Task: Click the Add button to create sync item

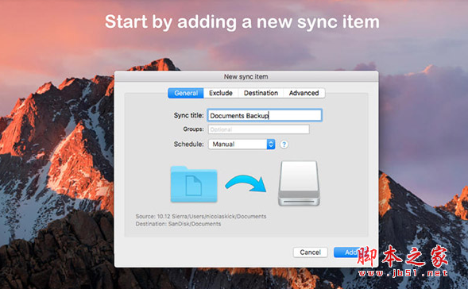Action: 351,252
